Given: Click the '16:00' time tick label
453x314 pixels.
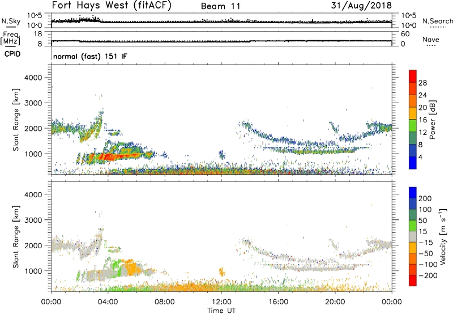Looking at the screenshot, I should [278, 302].
